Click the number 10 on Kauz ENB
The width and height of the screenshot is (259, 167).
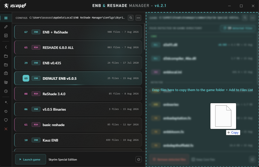coord(26,140)
